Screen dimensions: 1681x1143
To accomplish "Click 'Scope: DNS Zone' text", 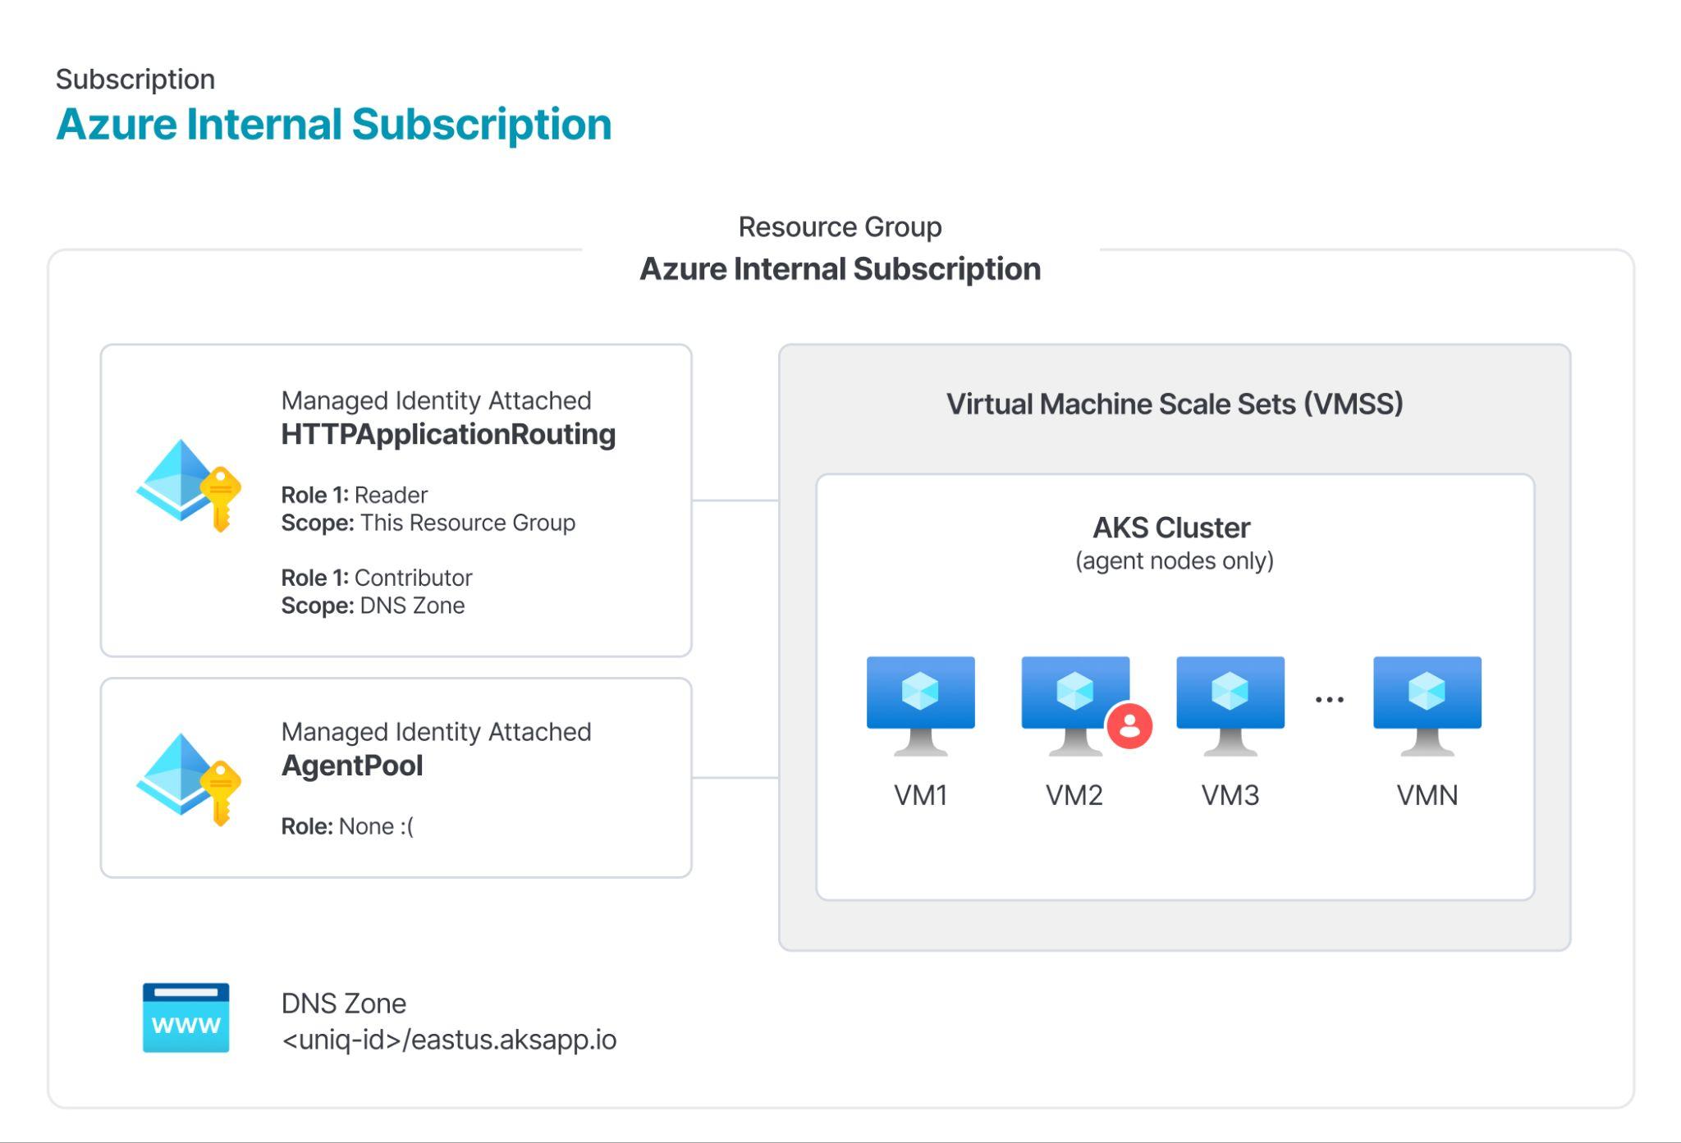I will pos(373,606).
